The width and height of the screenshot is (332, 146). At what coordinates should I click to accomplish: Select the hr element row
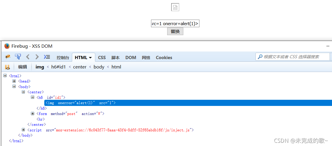pyautogui.click(x=41, y=119)
